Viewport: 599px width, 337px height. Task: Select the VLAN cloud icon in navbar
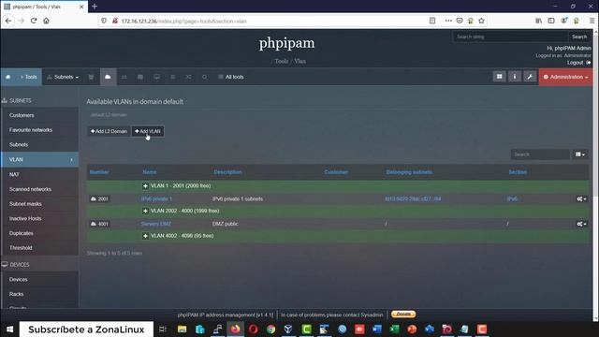(109, 77)
